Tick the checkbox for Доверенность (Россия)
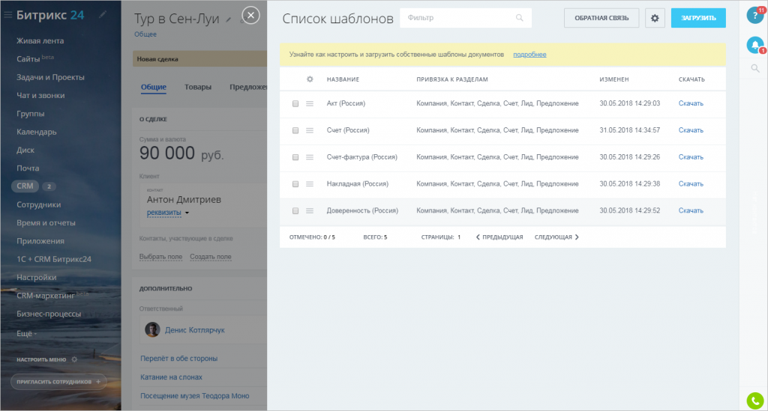Screen dimensions: 768x411 pos(295,211)
